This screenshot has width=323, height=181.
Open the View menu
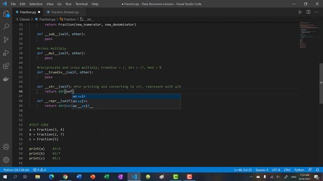(x=50, y=4)
